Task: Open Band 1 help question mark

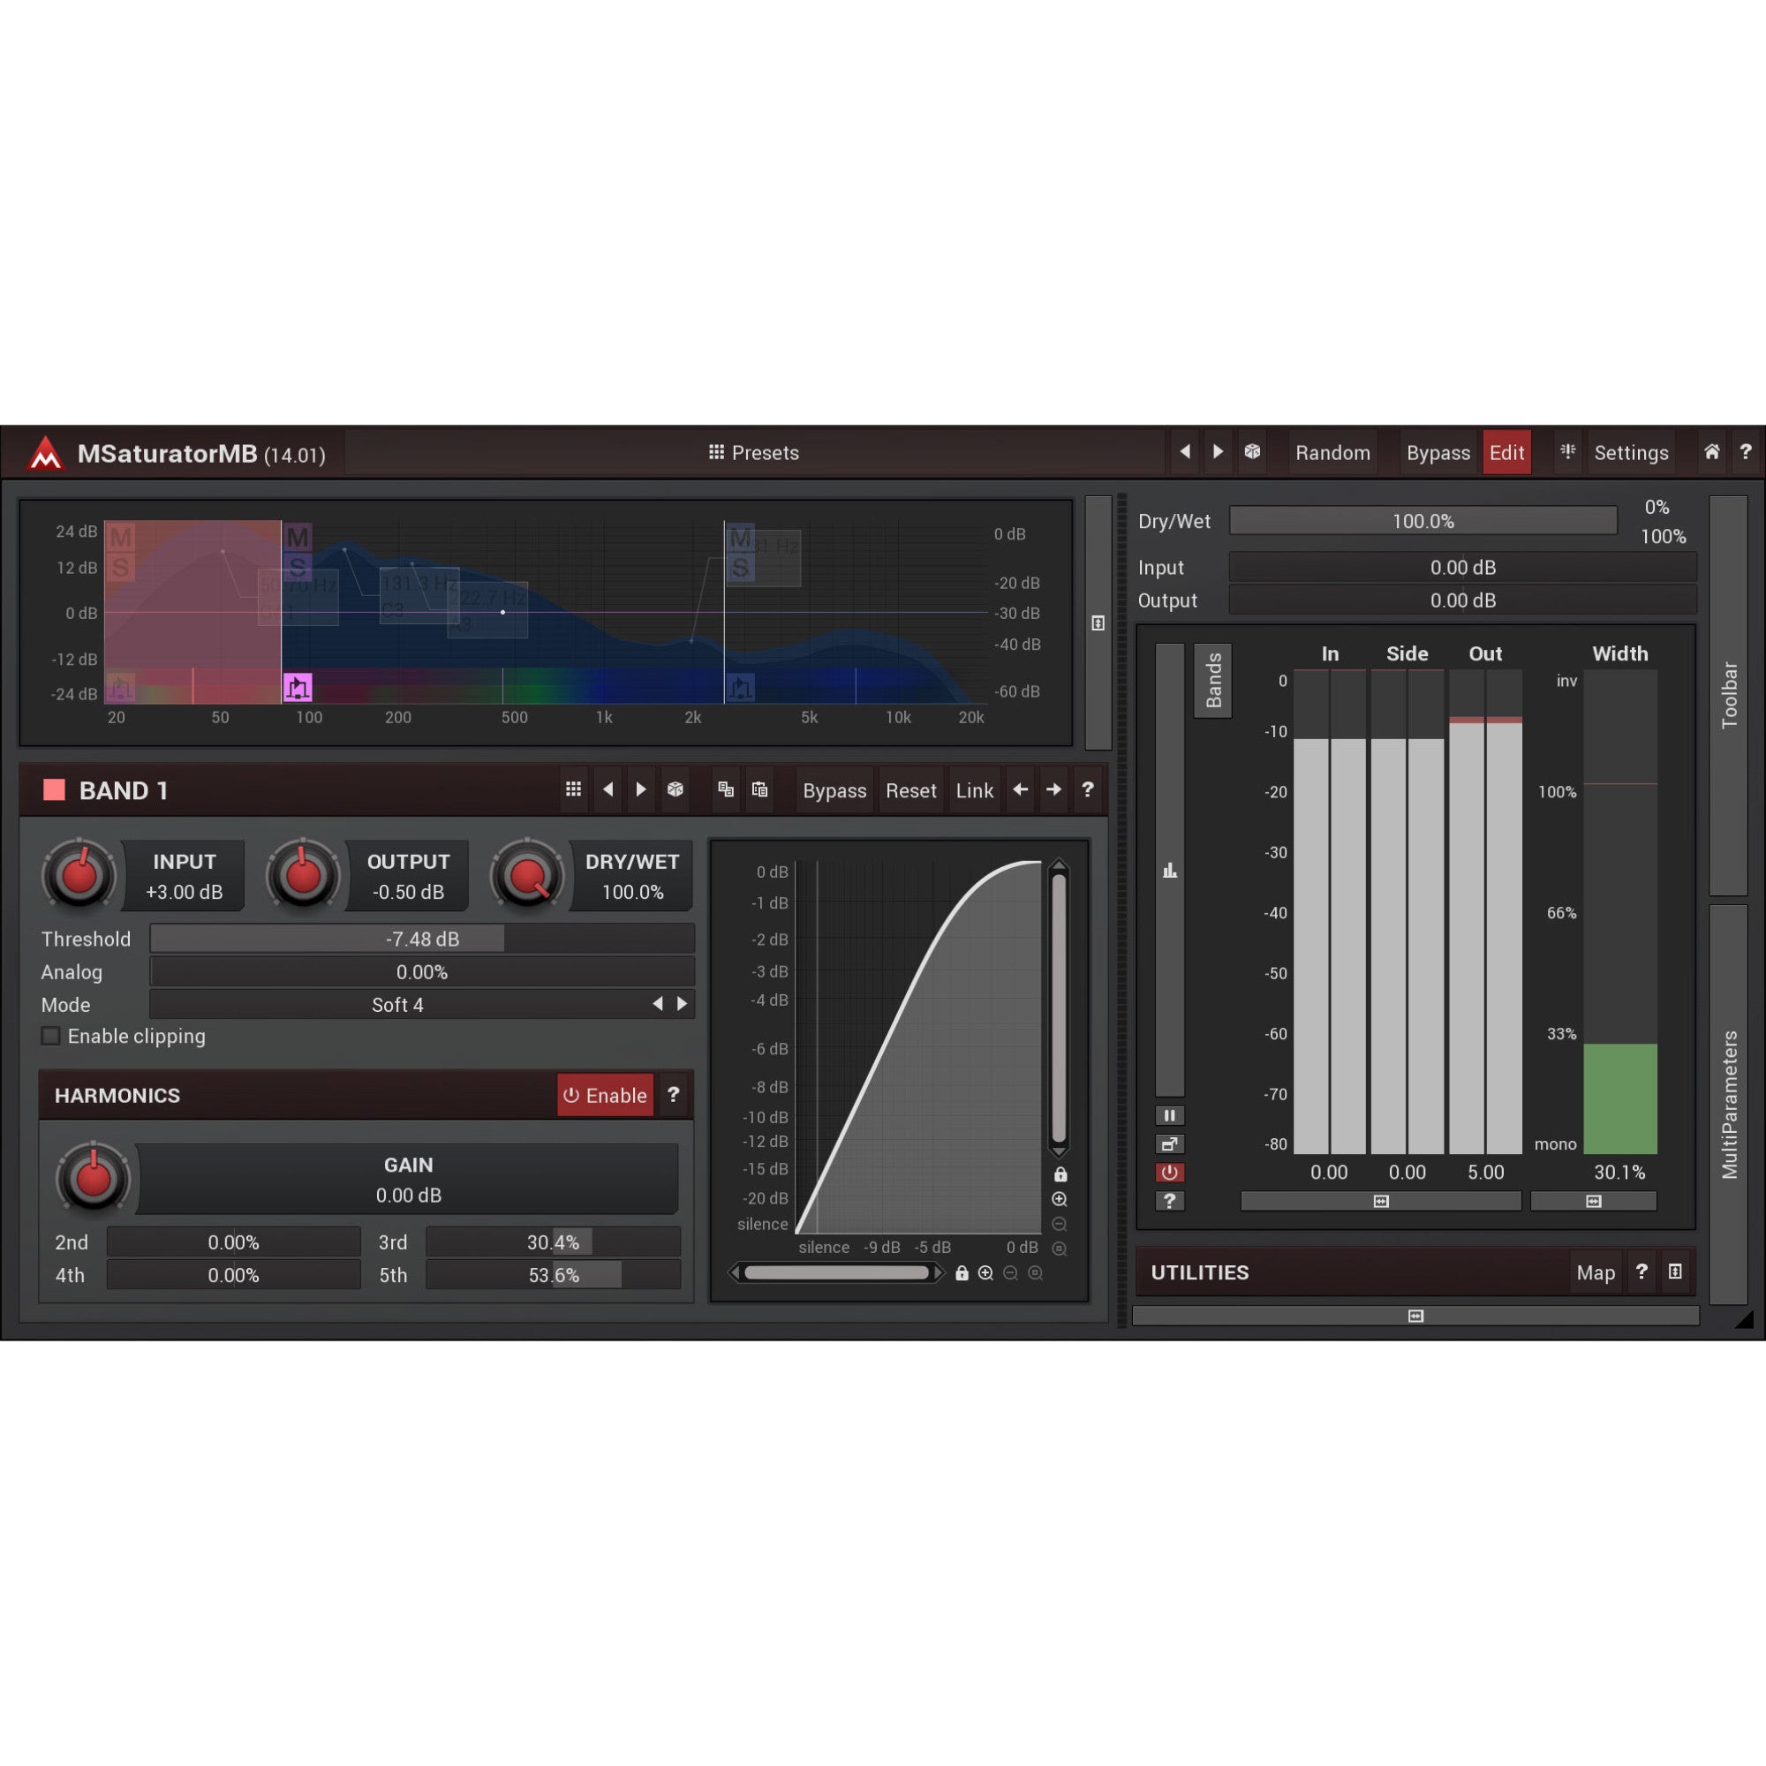Action: [1088, 789]
